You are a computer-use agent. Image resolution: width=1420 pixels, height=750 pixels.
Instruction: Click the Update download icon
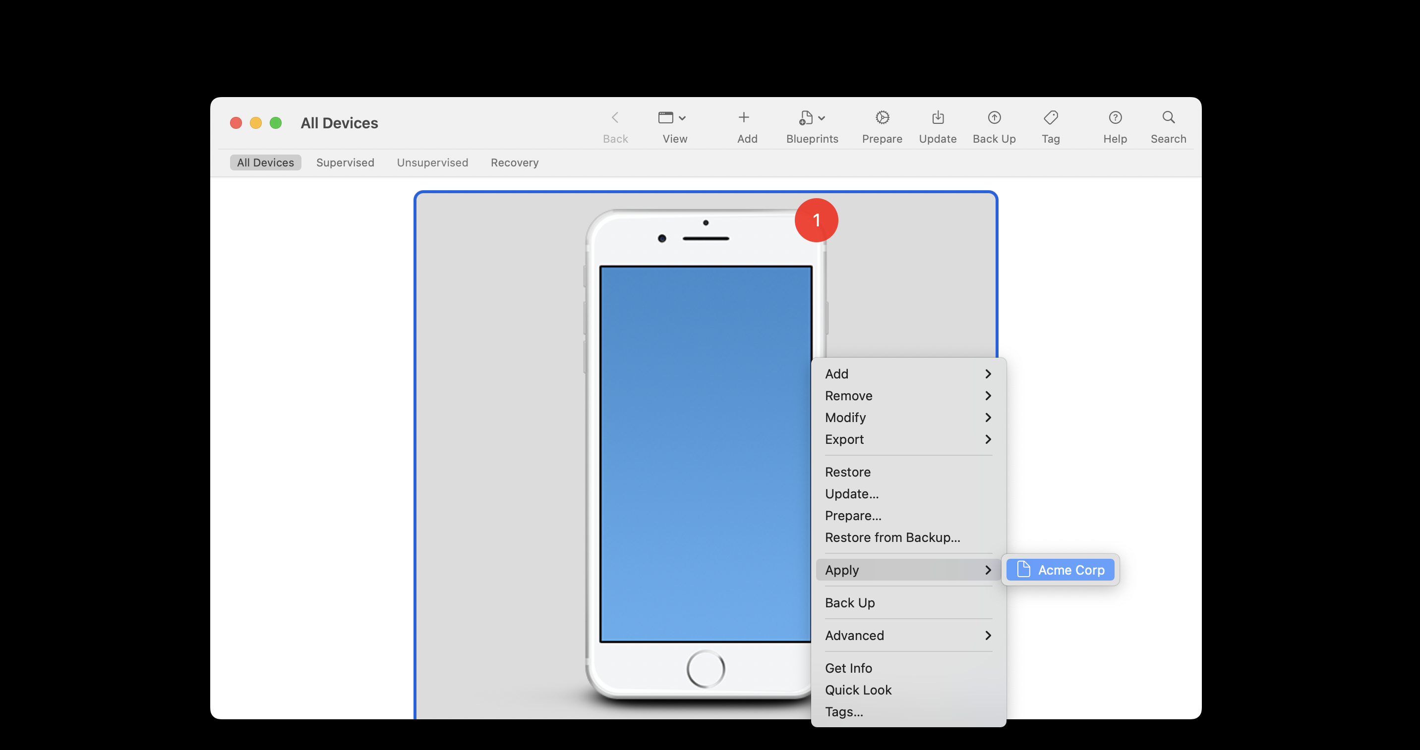click(x=938, y=117)
